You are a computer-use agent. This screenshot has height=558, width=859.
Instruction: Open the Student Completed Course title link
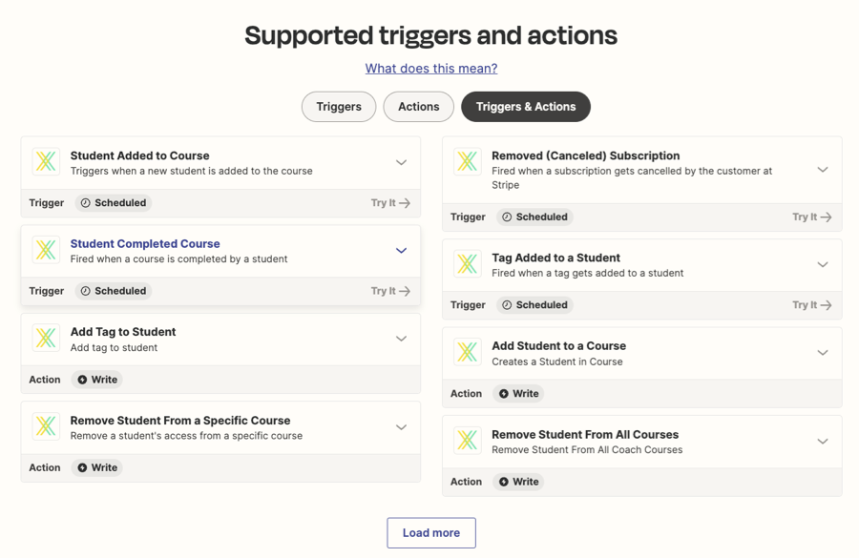(145, 243)
